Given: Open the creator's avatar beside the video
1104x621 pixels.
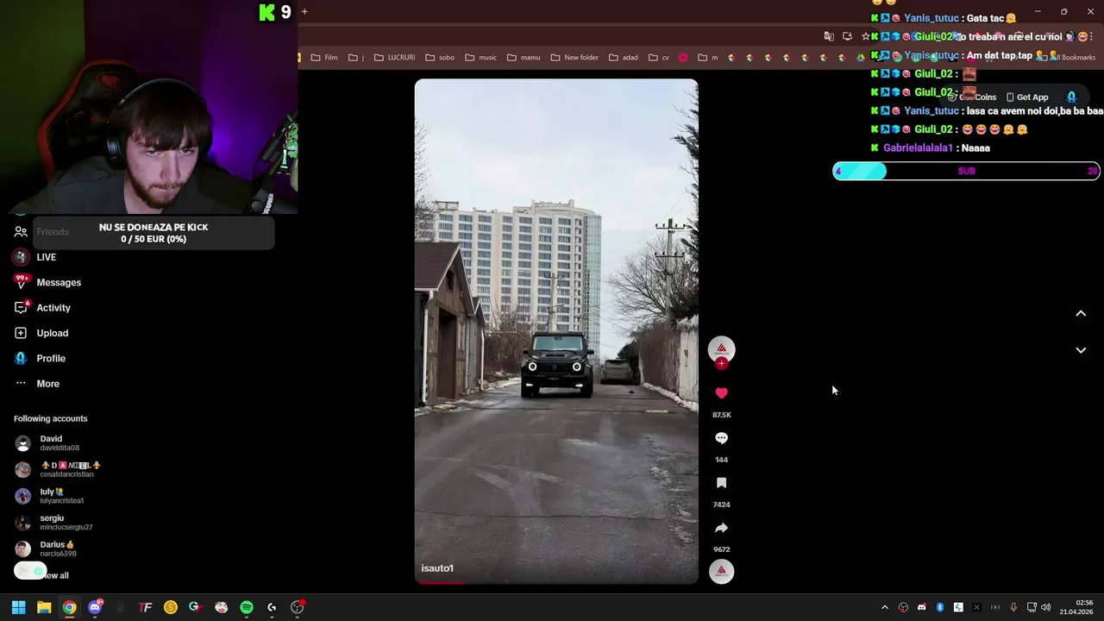Looking at the screenshot, I should point(721,348).
